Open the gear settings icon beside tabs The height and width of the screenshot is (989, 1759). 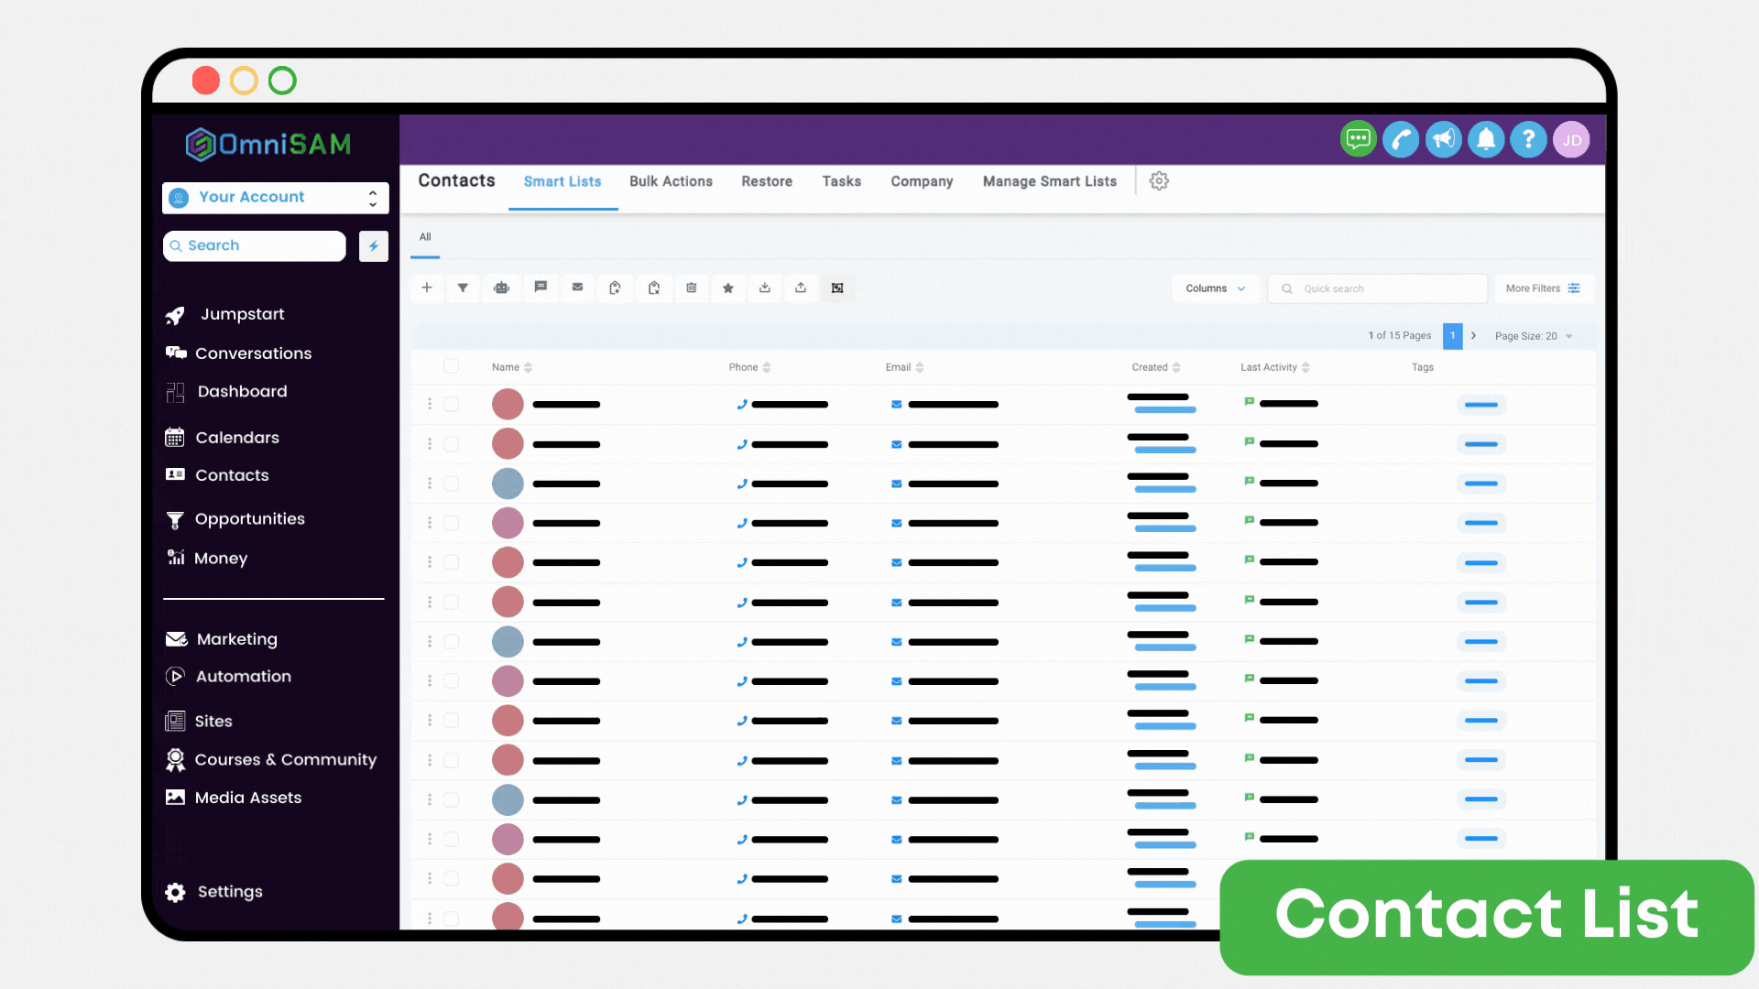1159,180
